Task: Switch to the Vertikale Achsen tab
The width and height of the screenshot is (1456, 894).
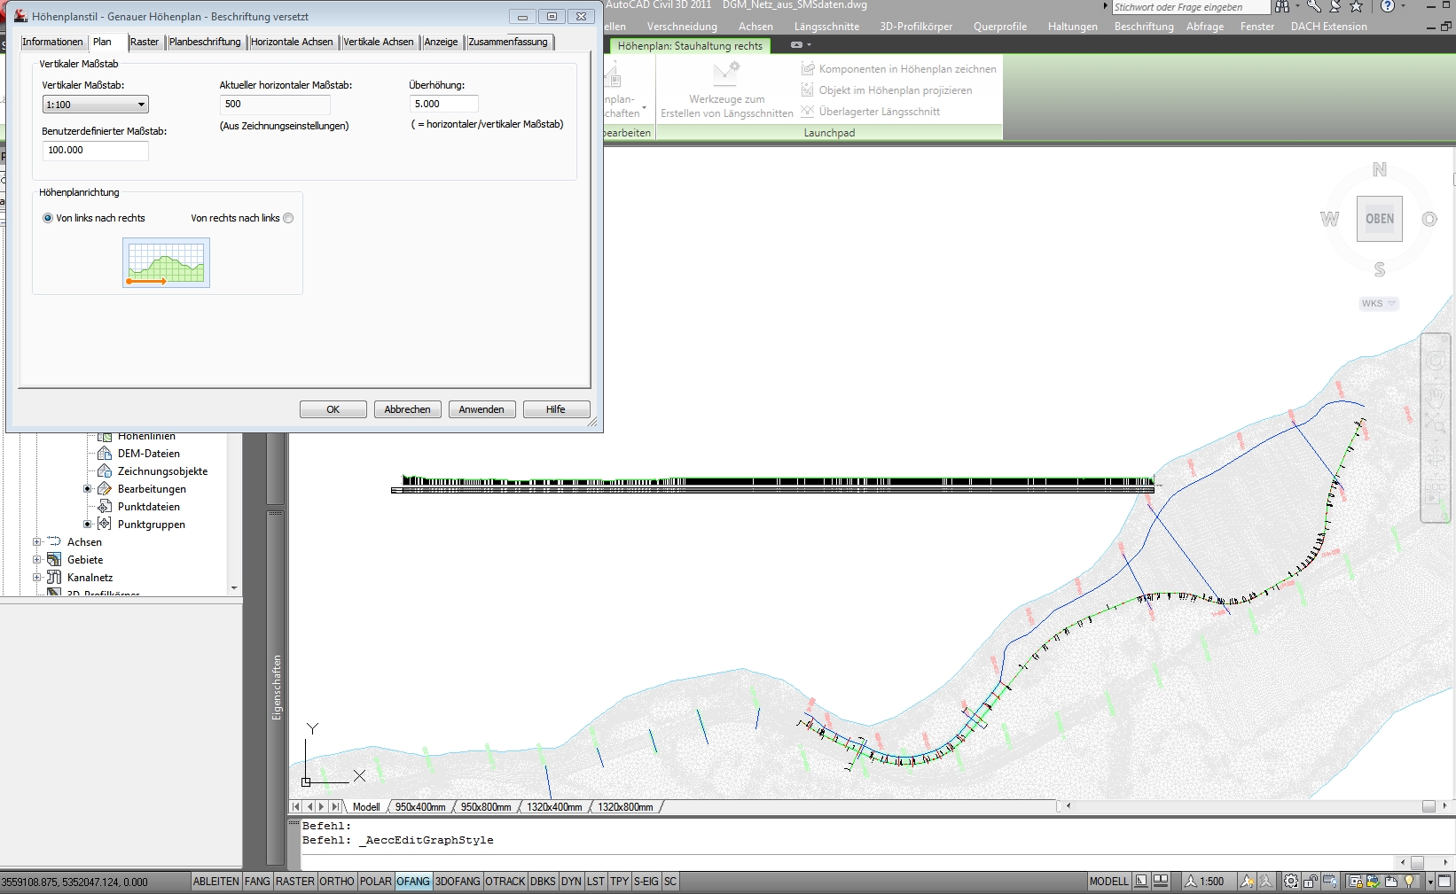Action: click(379, 42)
